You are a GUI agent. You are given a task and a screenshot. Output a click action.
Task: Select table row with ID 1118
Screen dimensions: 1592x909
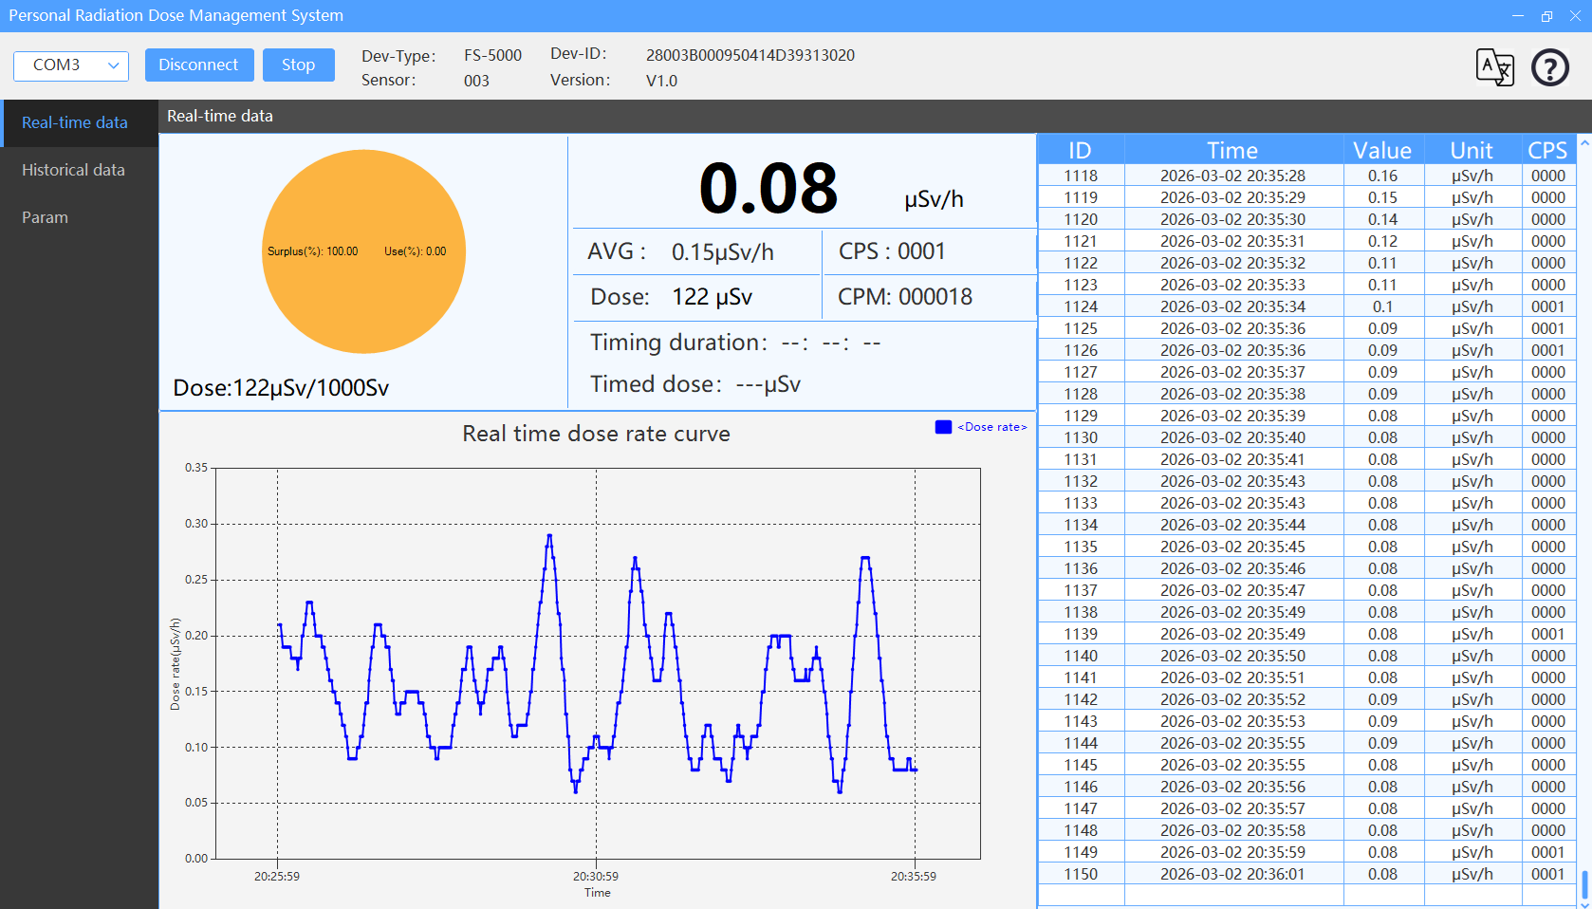point(1081,176)
